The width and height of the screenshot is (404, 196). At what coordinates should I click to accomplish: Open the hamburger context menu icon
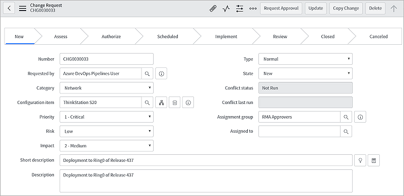coord(23,8)
